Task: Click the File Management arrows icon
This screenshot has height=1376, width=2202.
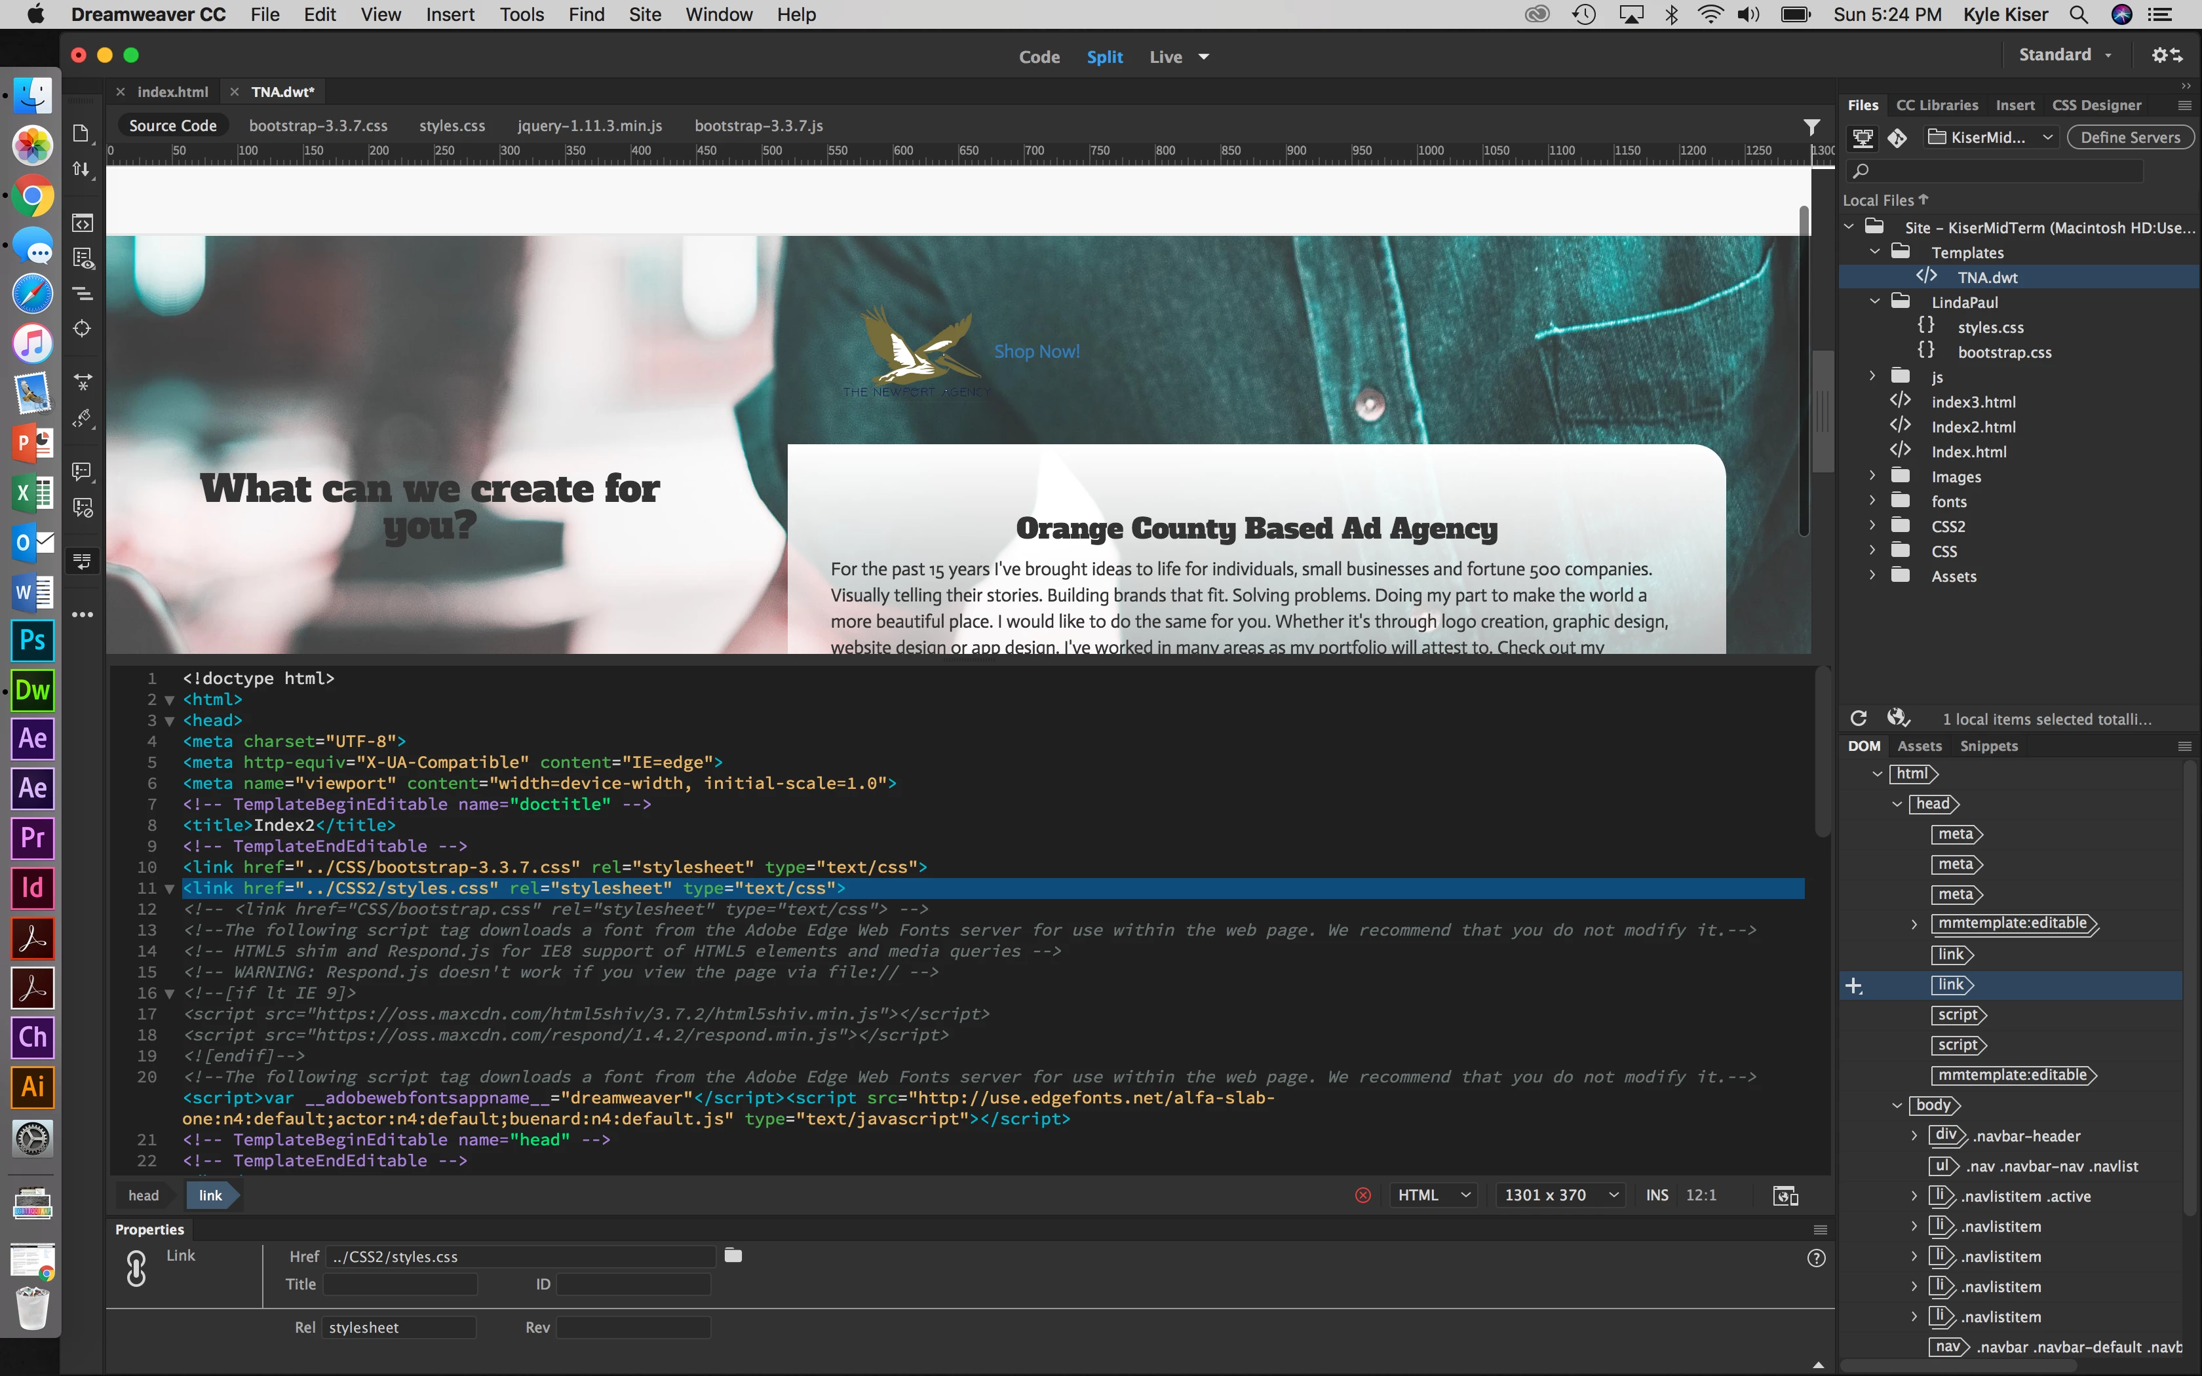Action: pyautogui.click(x=81, y=169)
